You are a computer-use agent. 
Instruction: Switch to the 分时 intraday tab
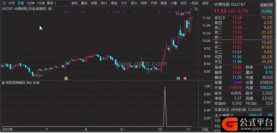[11, 3]
